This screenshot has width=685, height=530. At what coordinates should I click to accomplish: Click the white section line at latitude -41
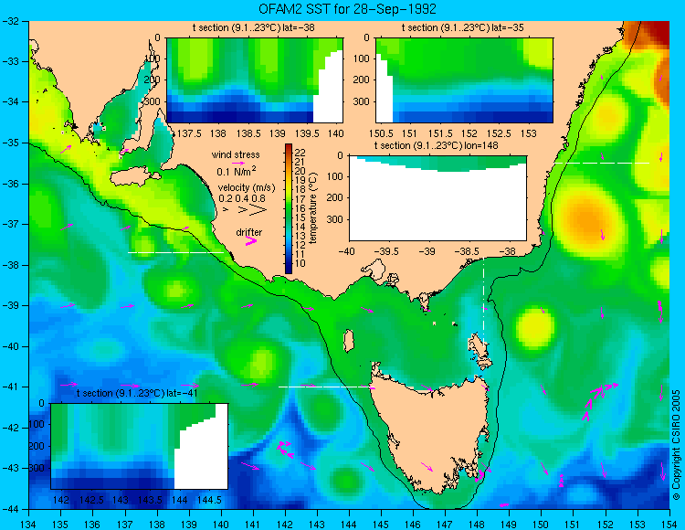tap(325, 387)
